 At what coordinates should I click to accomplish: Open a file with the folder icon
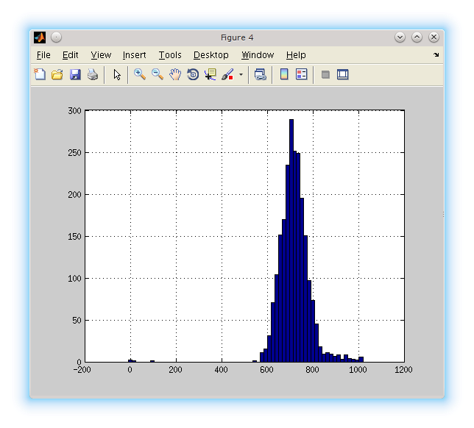[57, 74]
